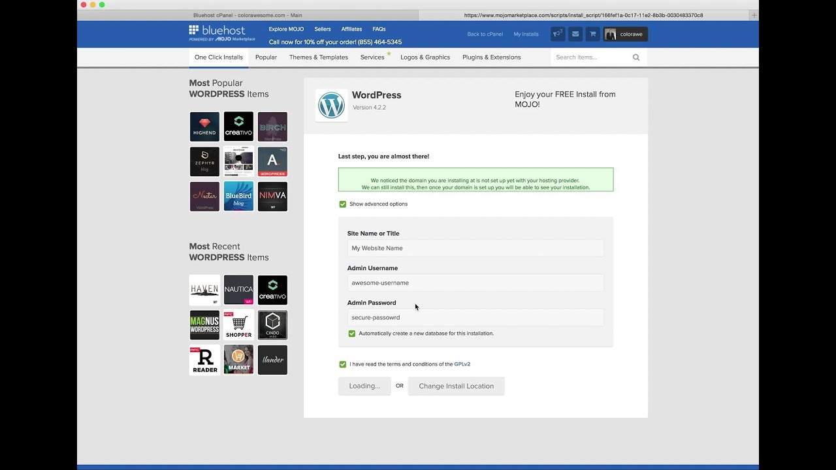Click the bluehost logo

point(222,33)
